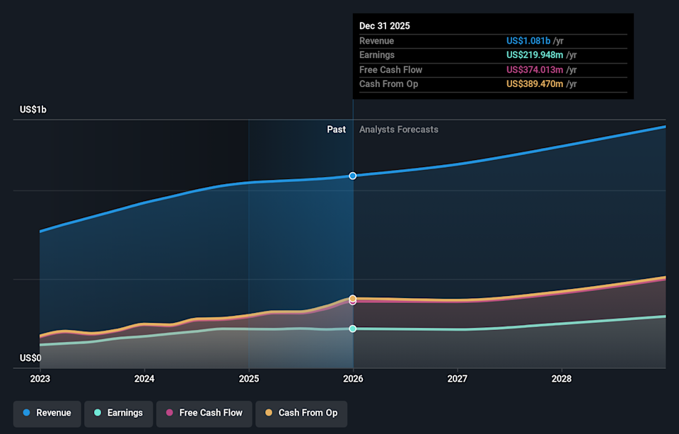This screenshot has height=434, width=679.
Task: Select the 2026 axis label
Action: click(x=353, y=379)
